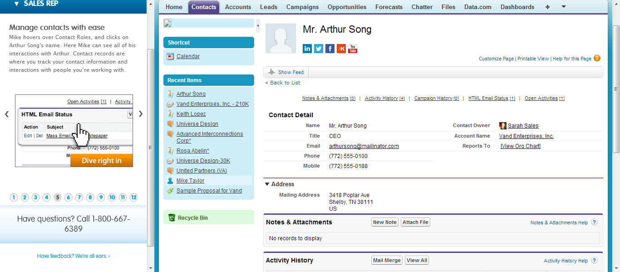Image resolution: width=620 pixels, height=272 pixels.
Task: Open the Dashboards tab
Action: (x=517, y=7)
